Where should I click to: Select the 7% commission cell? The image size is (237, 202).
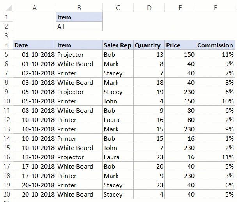(216, 73)
